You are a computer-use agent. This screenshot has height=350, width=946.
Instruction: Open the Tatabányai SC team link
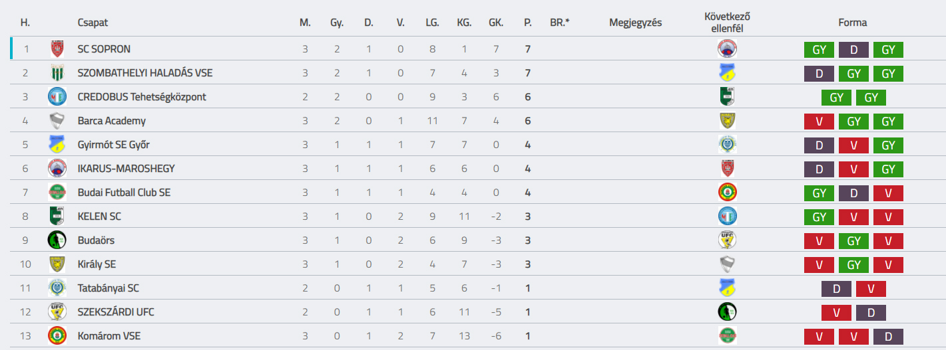(108, 288)
